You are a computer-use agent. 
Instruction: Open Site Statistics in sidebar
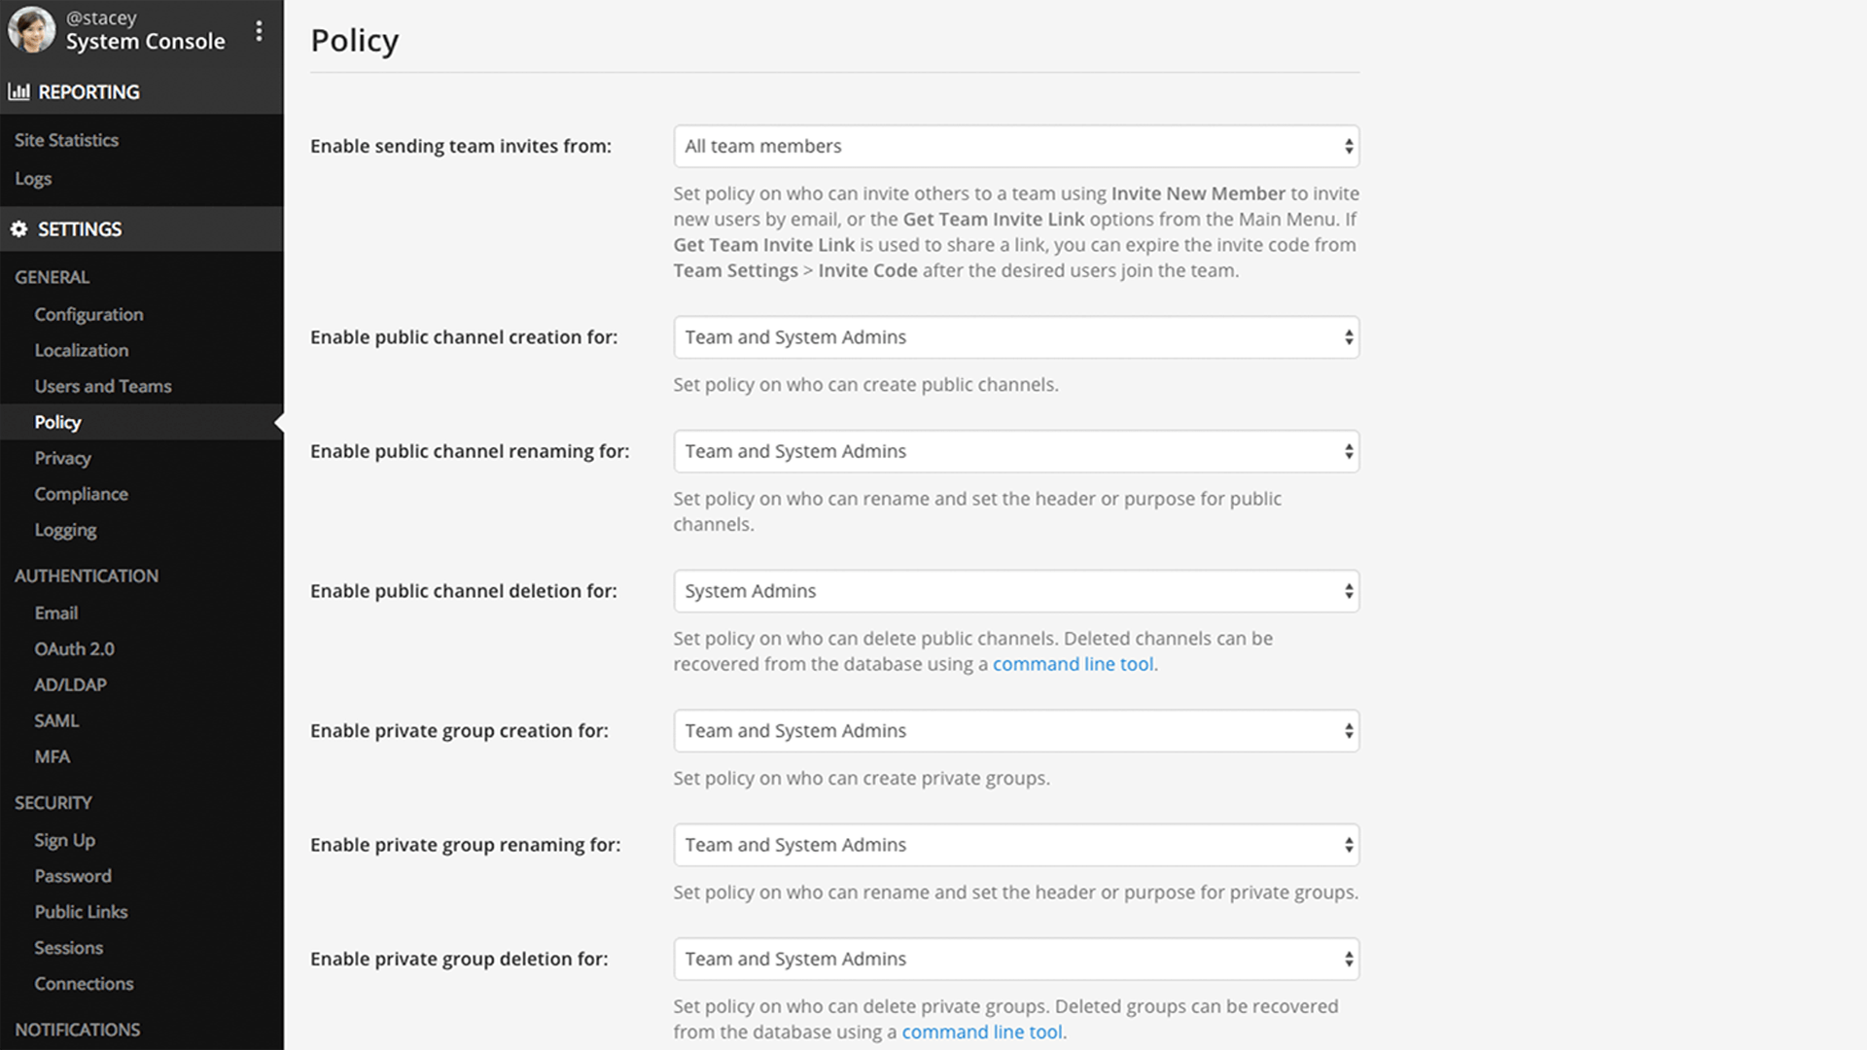(66, 140)
